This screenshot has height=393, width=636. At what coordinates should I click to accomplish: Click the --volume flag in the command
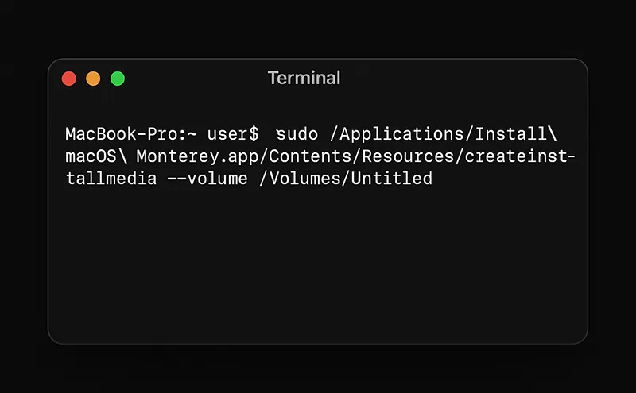point(207,179)
